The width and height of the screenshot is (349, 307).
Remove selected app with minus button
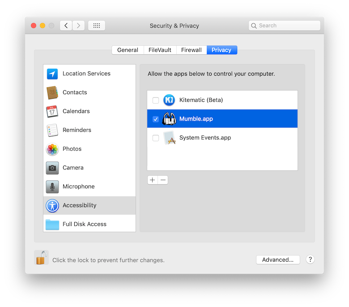[163, 180]
